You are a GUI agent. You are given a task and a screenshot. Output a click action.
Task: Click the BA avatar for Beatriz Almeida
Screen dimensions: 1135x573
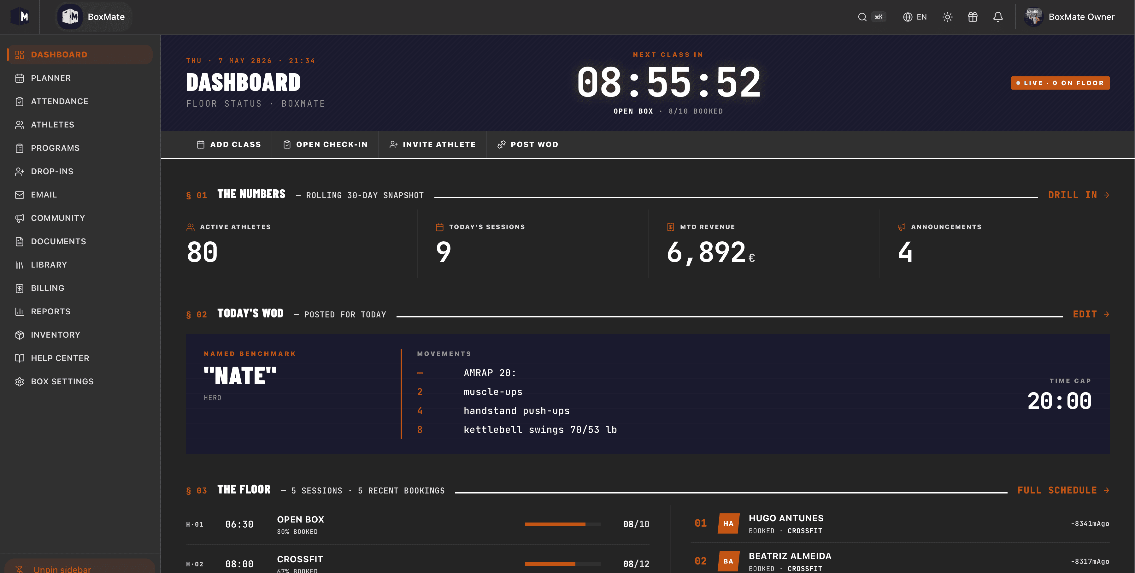click(x=728, y=562)
